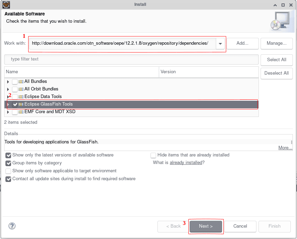Expand the EMF Core and MDT XSD node
The image size is (297, 239).
point(8,111)
